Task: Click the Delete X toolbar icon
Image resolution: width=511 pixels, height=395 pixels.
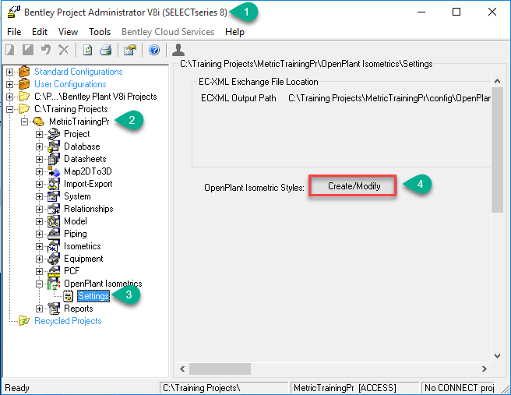Action: tap(64, 50)
